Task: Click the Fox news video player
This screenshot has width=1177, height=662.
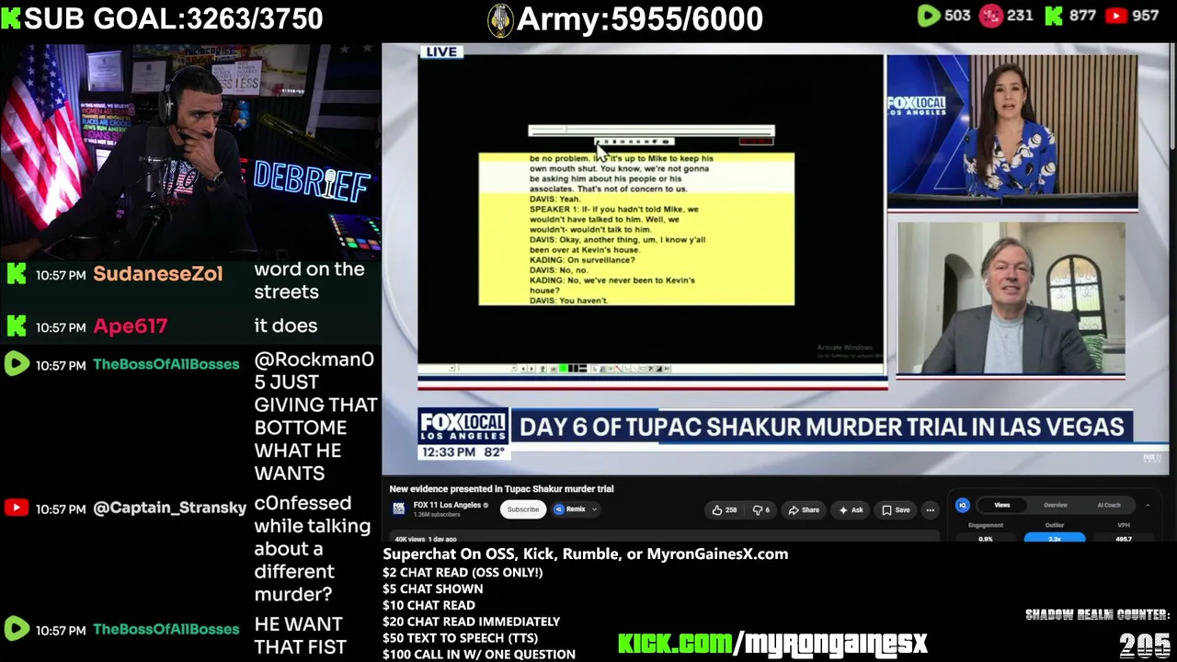Action: 775,260
